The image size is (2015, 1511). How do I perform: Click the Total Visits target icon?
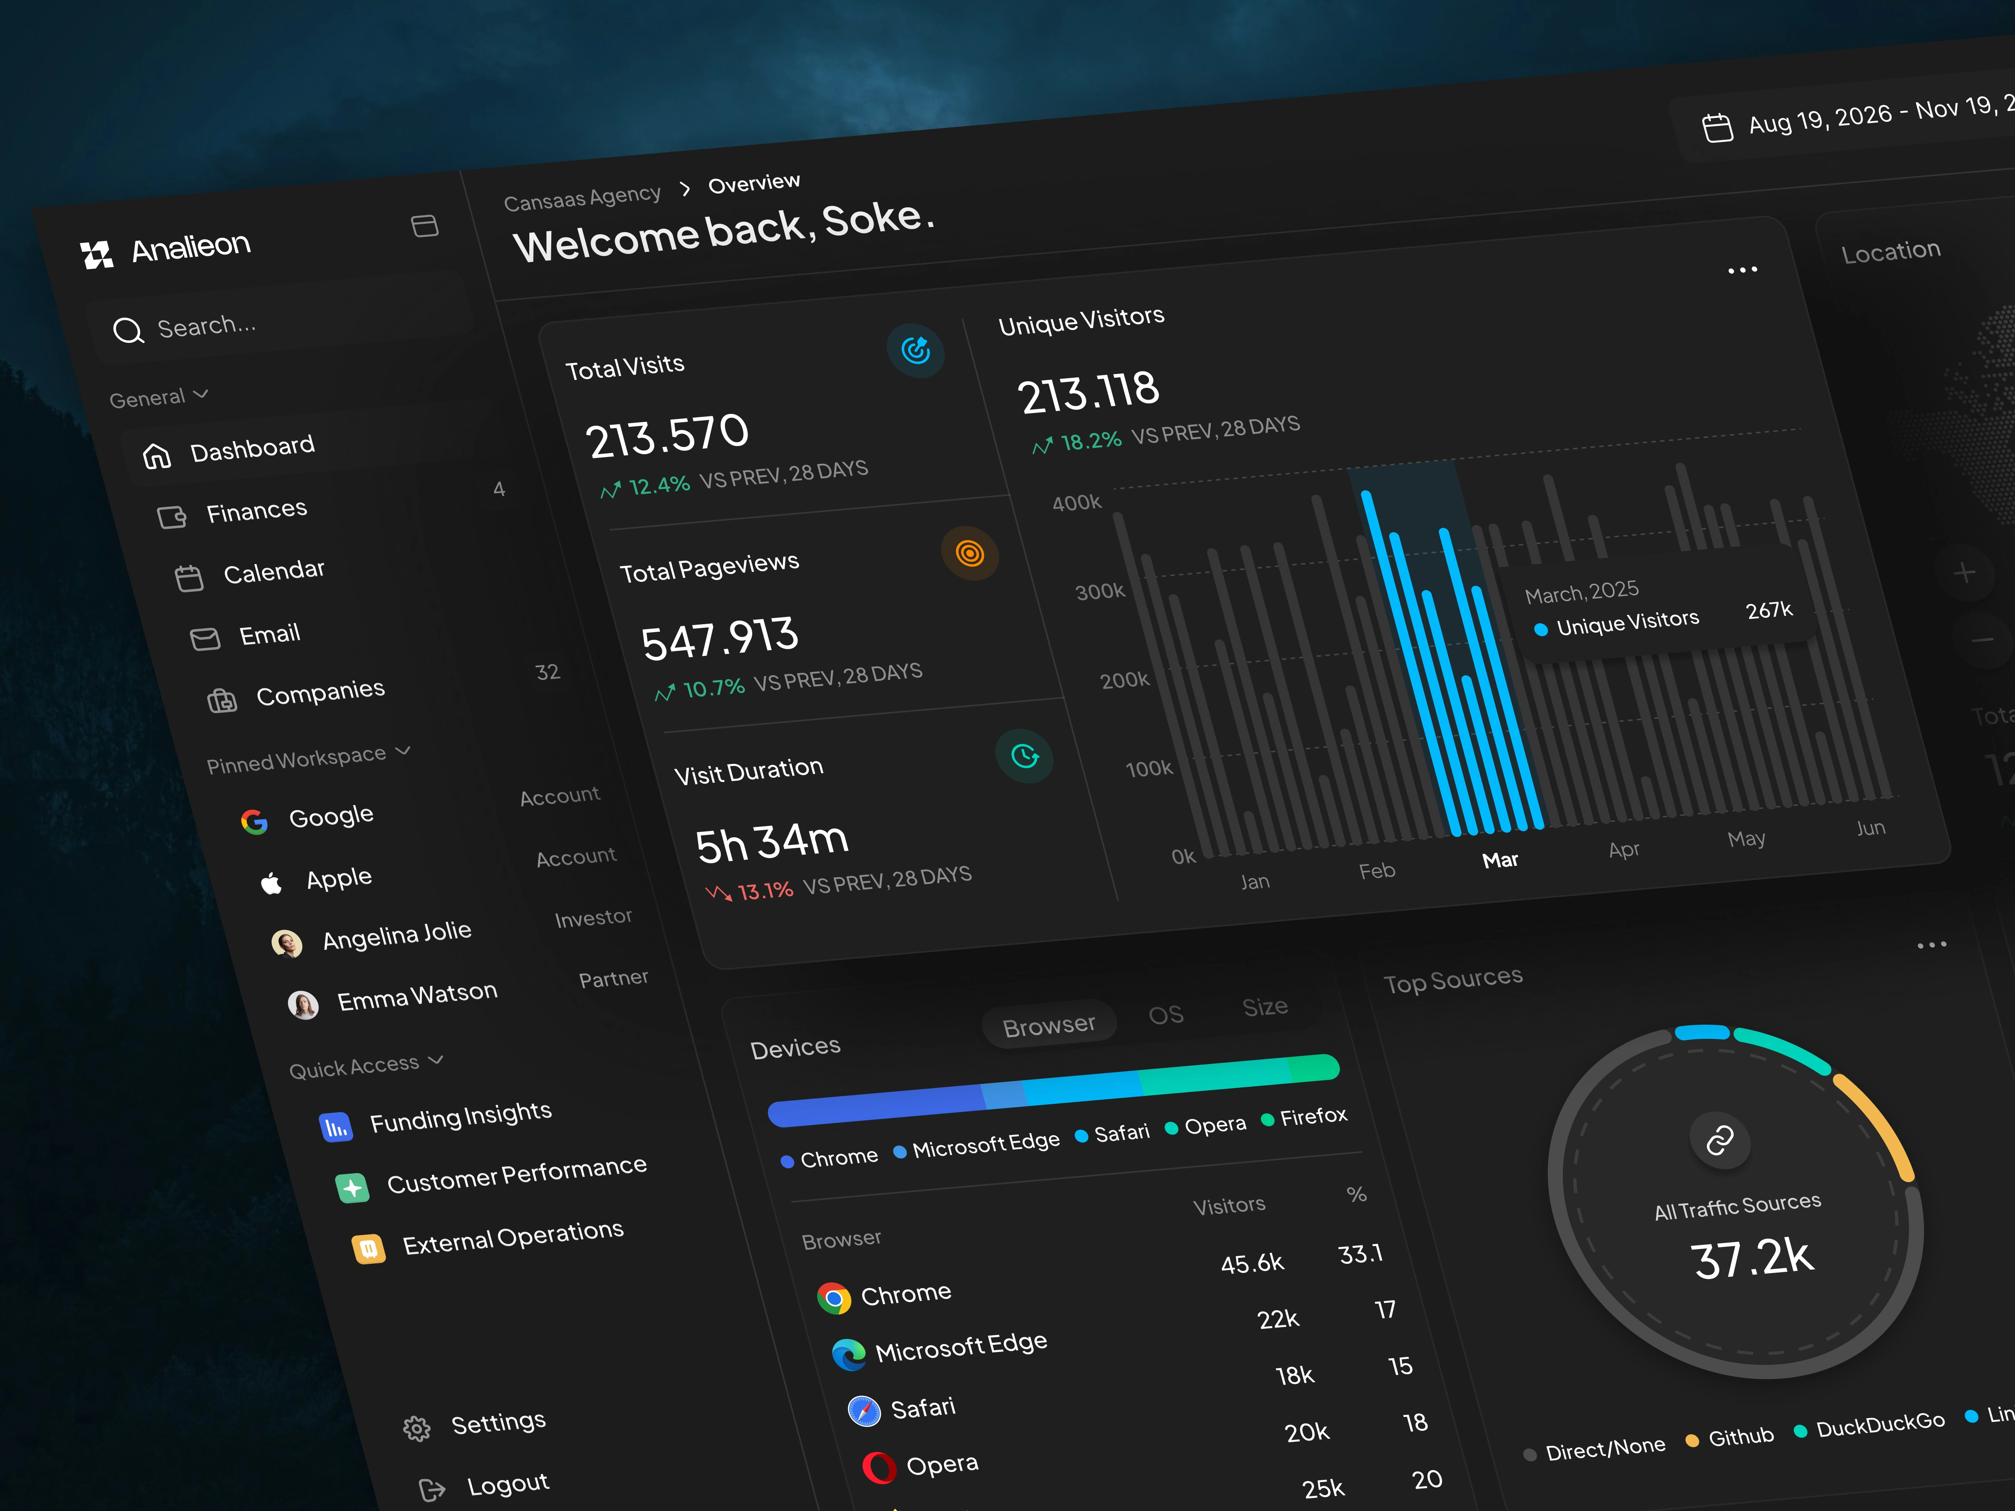916,350
